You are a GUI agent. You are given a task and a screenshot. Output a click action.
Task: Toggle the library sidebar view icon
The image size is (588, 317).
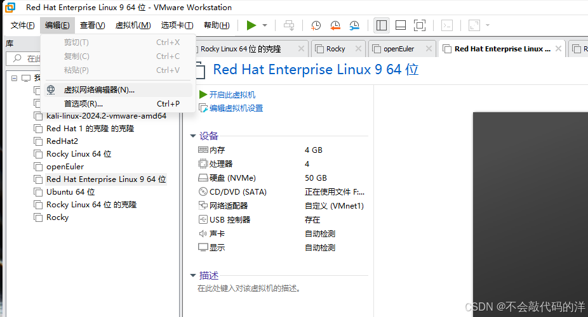click(382, 25)
